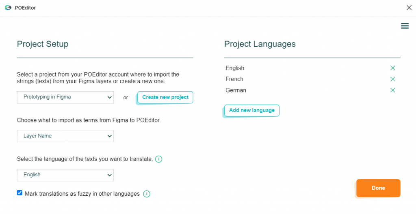Select French in Project Languages list

[234, 79]
